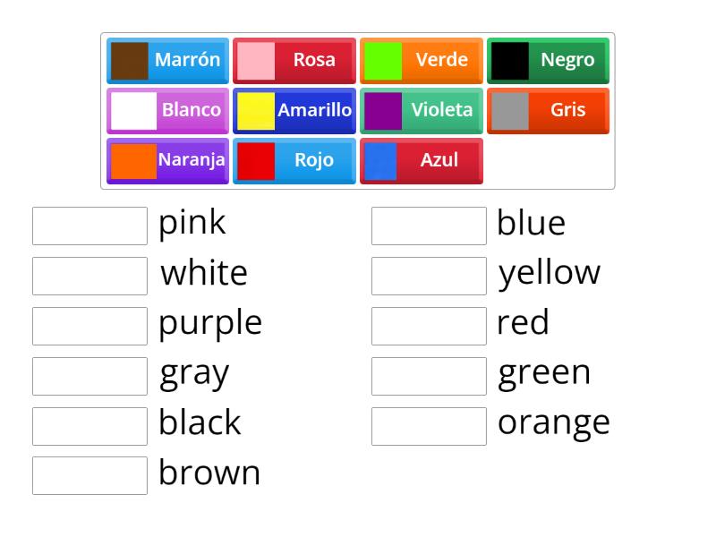Viewport: 716px width, 537px height.
Task: Select the Violeta tile
Action: pos(421,110)
